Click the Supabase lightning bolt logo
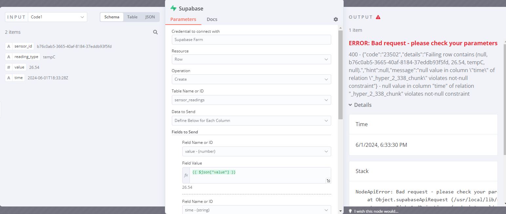Viewport: 506px width, 214px height. (x=173, y=8)
